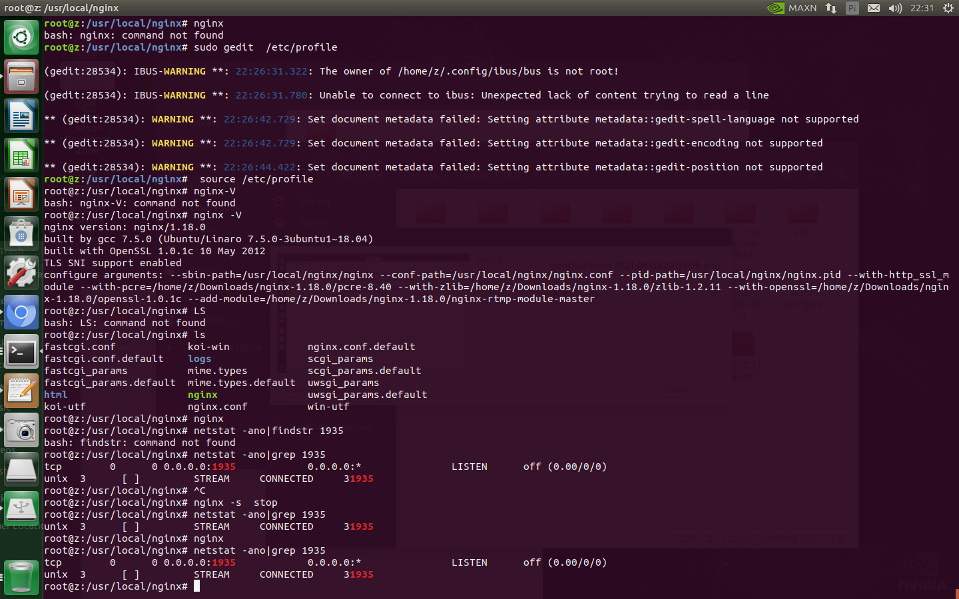Open the Trash at the dock bottom

tap(21, 577)
